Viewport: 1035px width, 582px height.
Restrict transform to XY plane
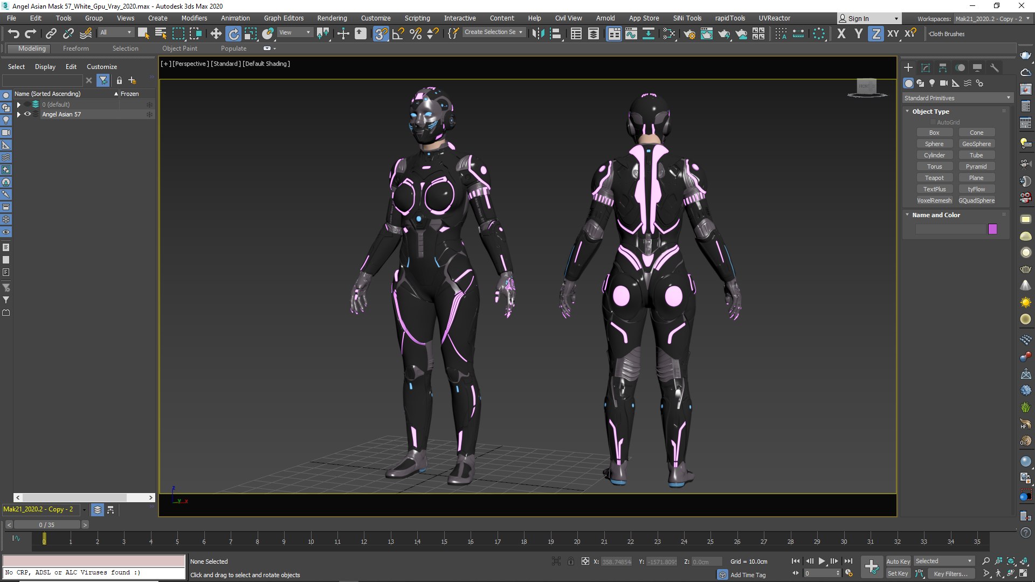pyautogui.click(x=893, y=33)
